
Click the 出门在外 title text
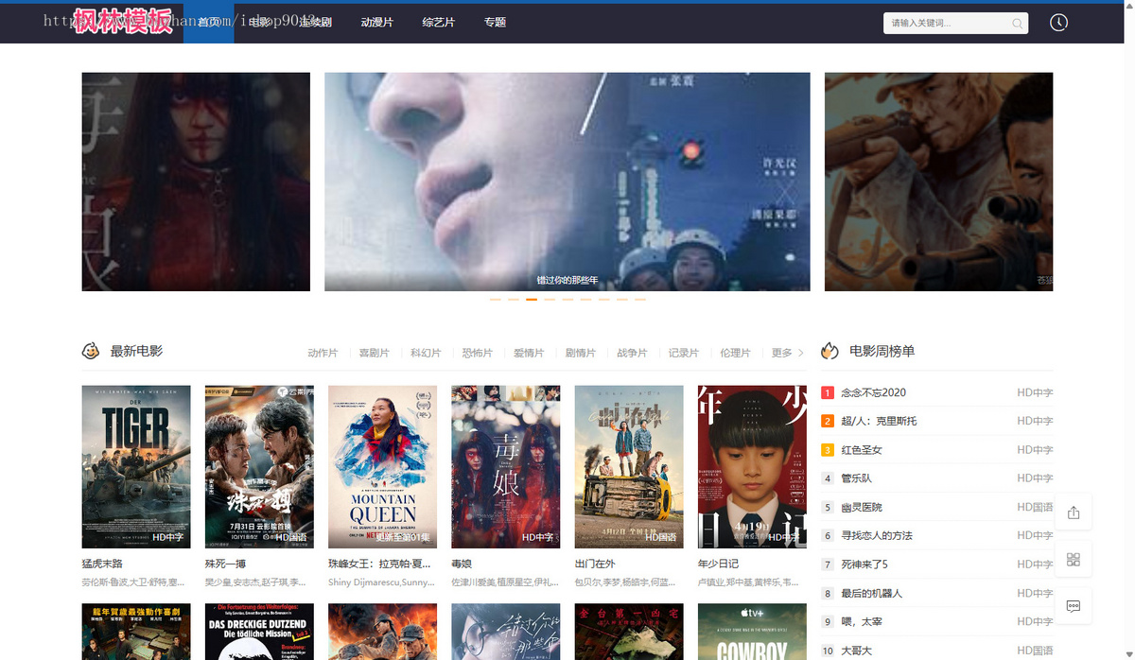click(595, 564)
